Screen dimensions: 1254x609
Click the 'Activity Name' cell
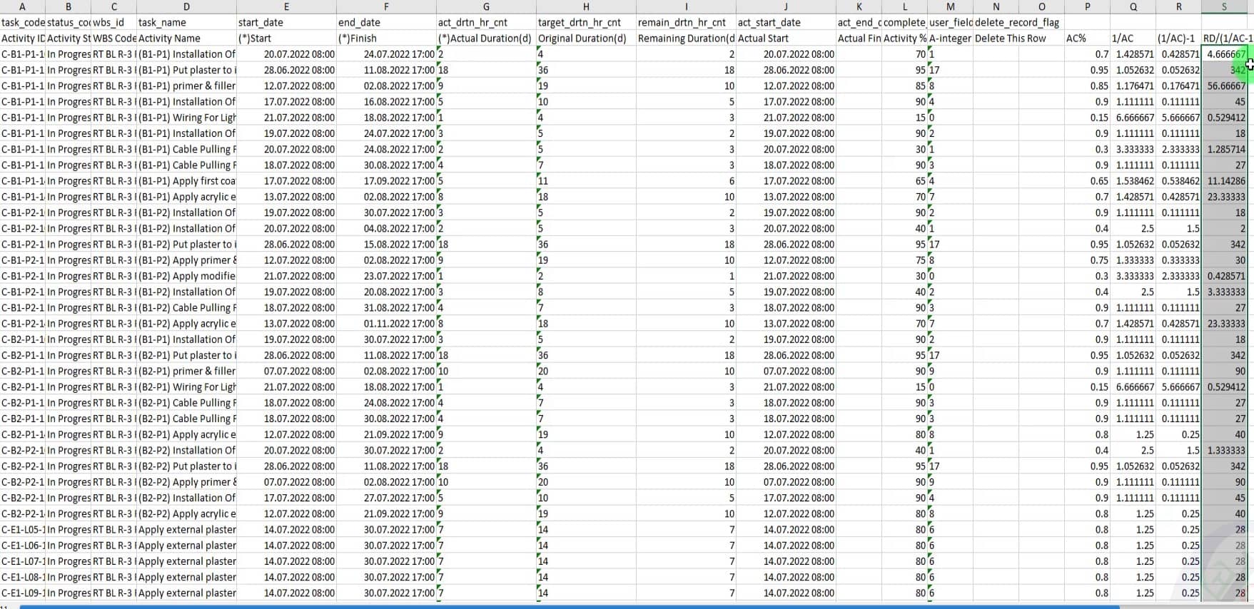[186, 39]
